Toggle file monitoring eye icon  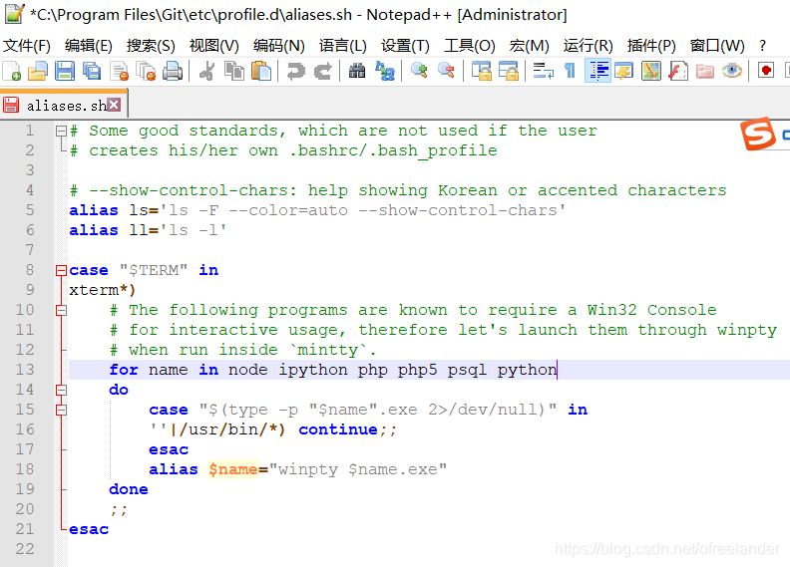(x=732, y=71)
